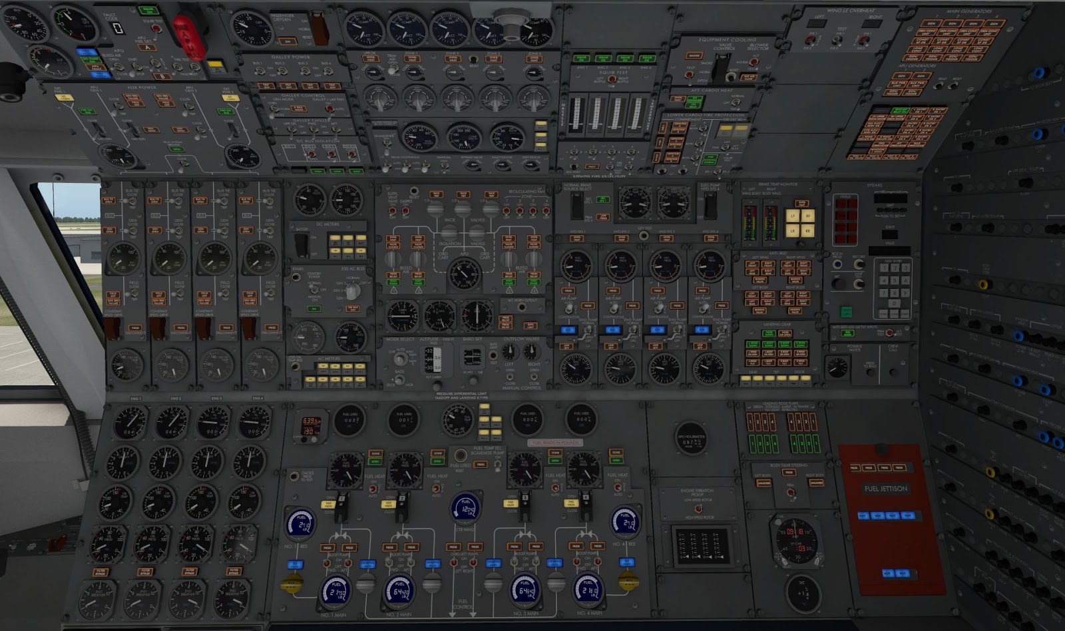Click the potable water quantity gauge
1065x631 pixels.
click(x=838, y=367)
